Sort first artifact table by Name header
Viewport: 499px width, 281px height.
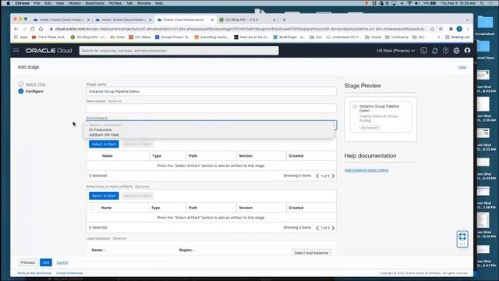[108, 156]
